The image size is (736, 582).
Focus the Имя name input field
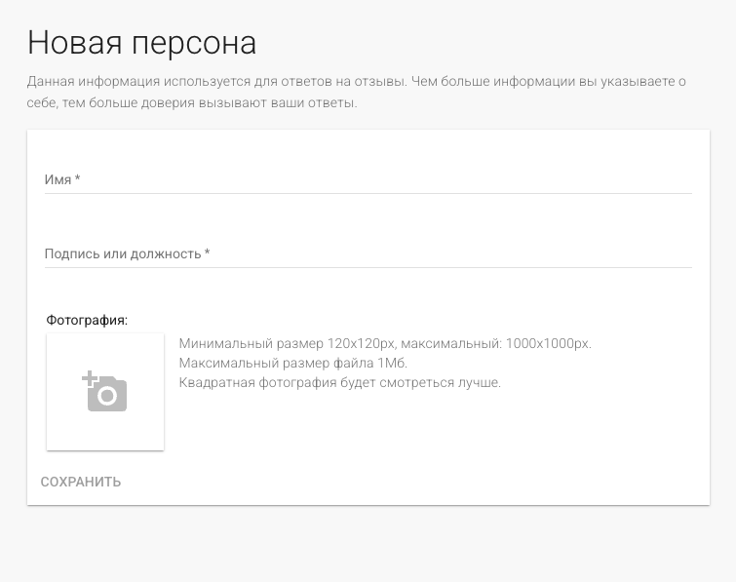coord(368,179)
